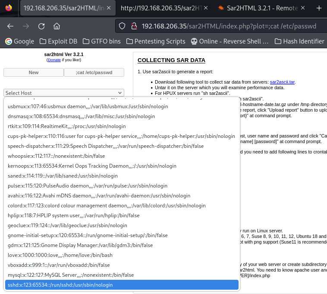Viewport: 327px width, 294px height.
Task: Open the Google bookmark
Action: pyautogui.click(x=19, y=41)
